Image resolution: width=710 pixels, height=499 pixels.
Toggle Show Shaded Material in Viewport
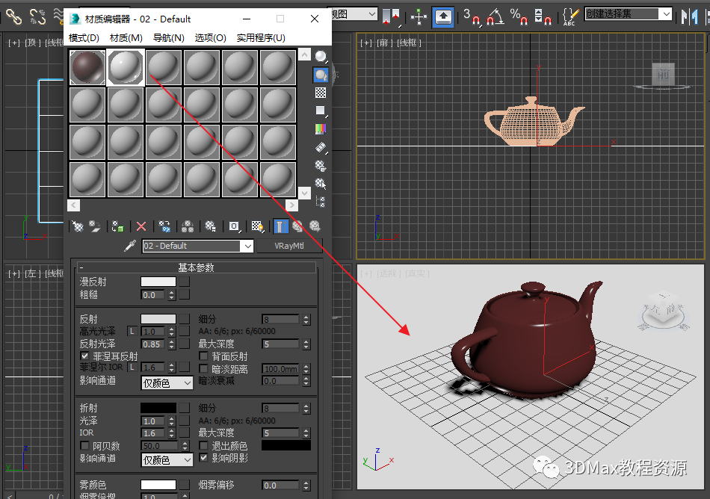(x=258, y=226)
